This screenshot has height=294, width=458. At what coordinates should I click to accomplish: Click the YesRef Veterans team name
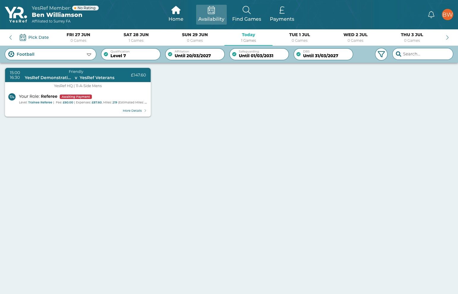[x=97, y=78]
